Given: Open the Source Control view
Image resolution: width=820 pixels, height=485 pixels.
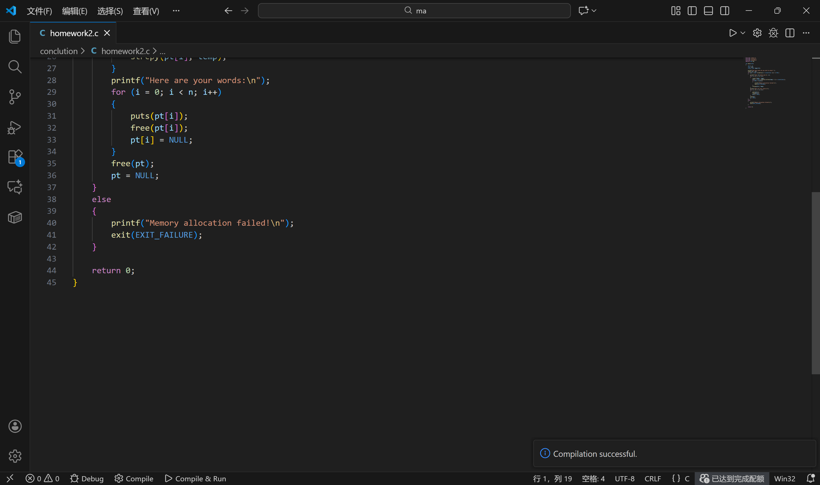Looking at the screenshot, I should [15, 97].
